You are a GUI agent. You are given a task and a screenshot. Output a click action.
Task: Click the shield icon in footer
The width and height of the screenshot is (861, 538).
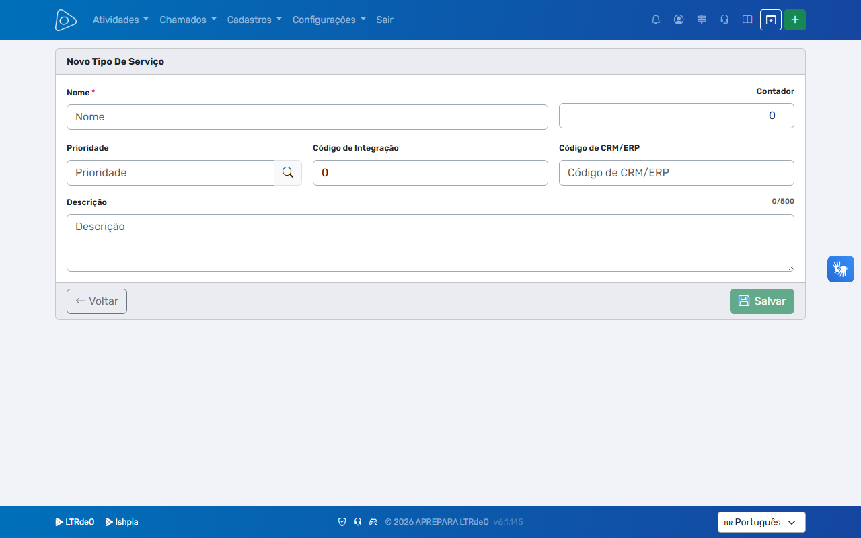tap(342, 522)
